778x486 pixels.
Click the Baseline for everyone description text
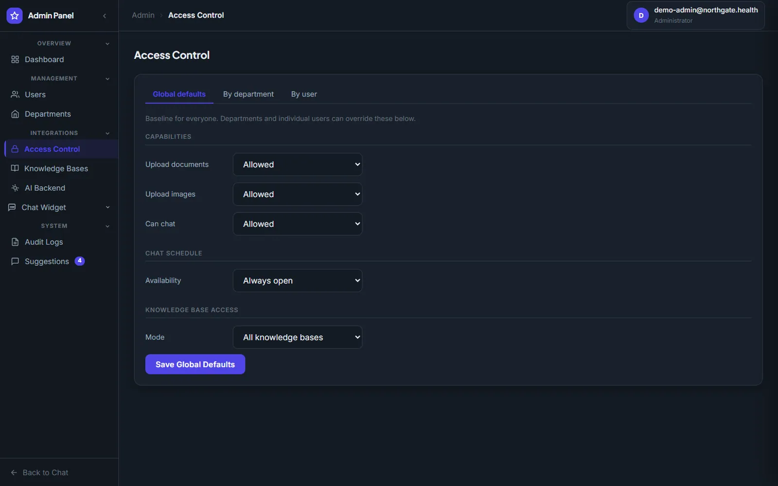280,119
